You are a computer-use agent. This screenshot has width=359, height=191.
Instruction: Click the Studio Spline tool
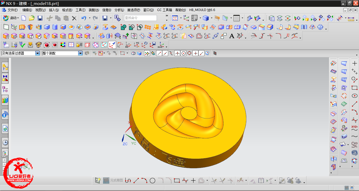click(185, 181)
